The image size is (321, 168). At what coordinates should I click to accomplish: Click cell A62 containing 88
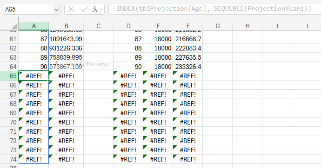(34, 48)
